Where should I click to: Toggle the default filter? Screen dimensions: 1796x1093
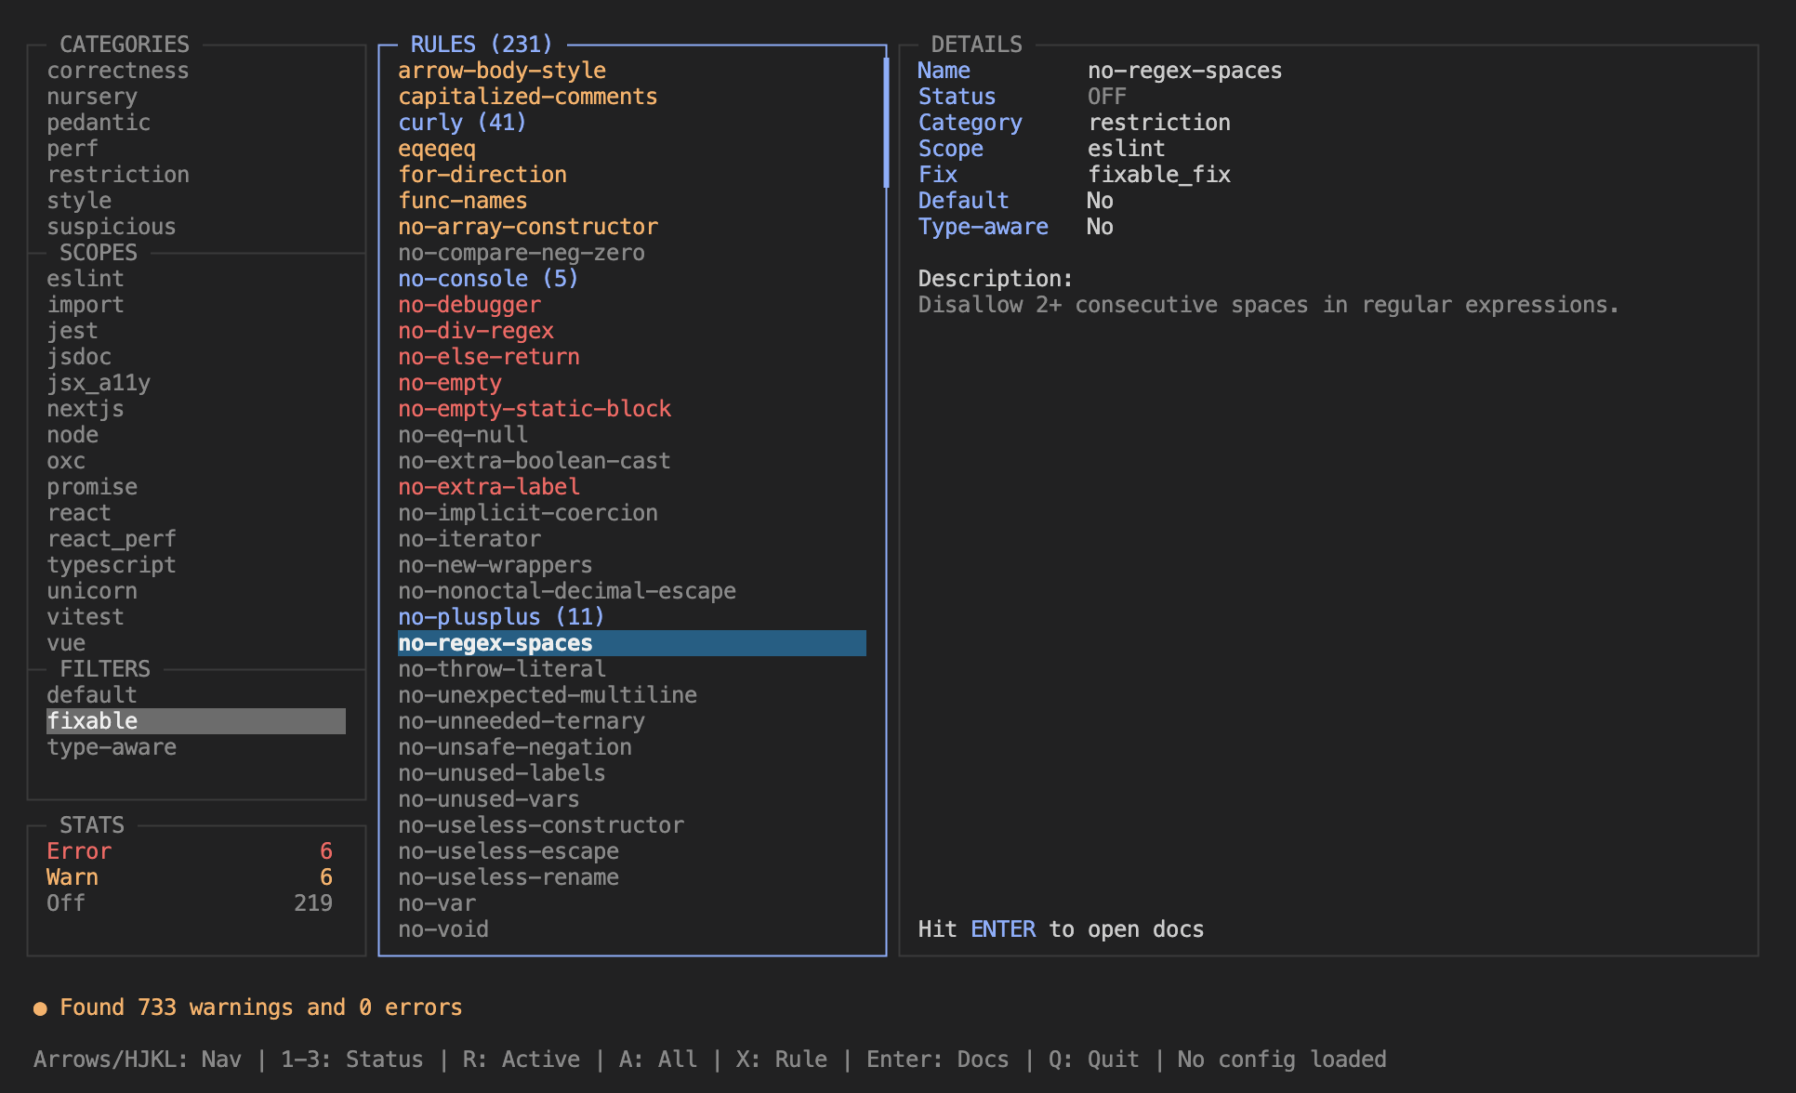tap(92, 694)
